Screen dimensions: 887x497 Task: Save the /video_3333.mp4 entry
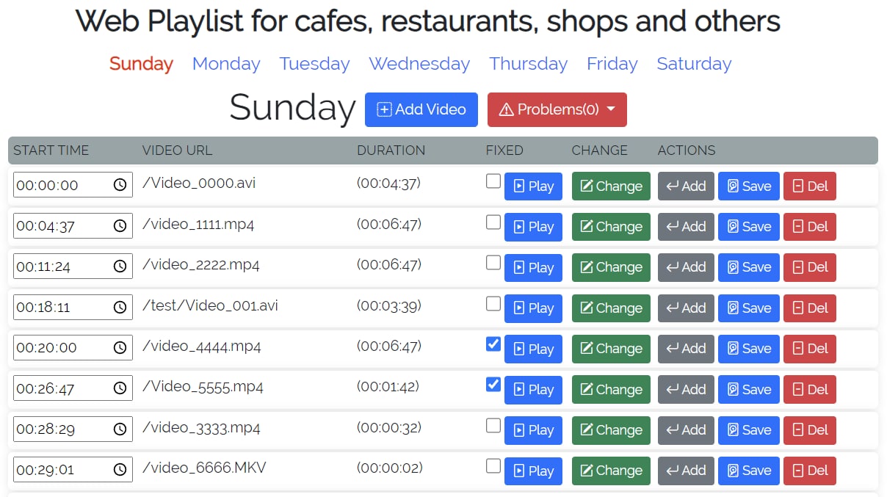749,430
